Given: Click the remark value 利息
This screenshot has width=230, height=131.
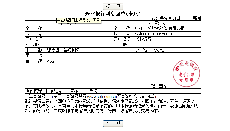Looking at the screenshot, I should (x=51, y=61).
